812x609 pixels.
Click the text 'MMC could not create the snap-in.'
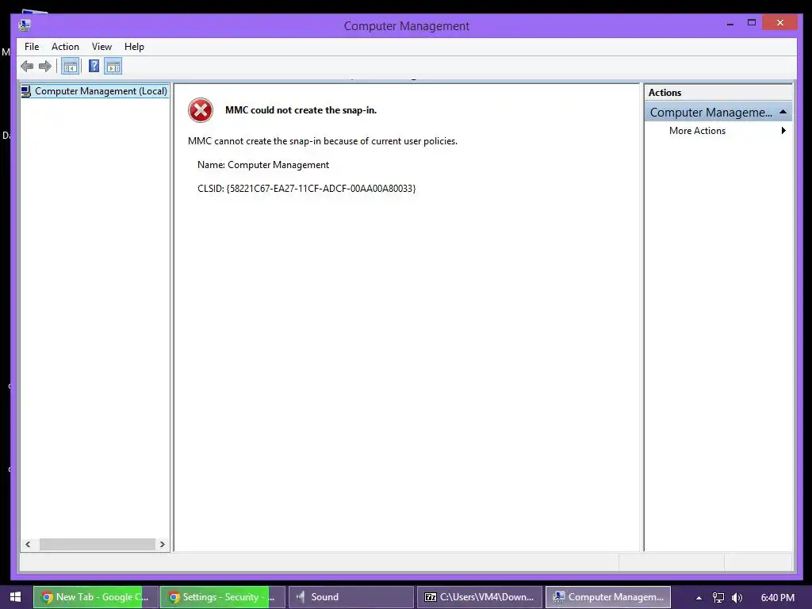coord(301,110)
